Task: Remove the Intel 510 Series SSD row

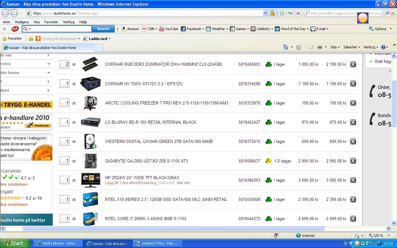Action: [353, 199]
